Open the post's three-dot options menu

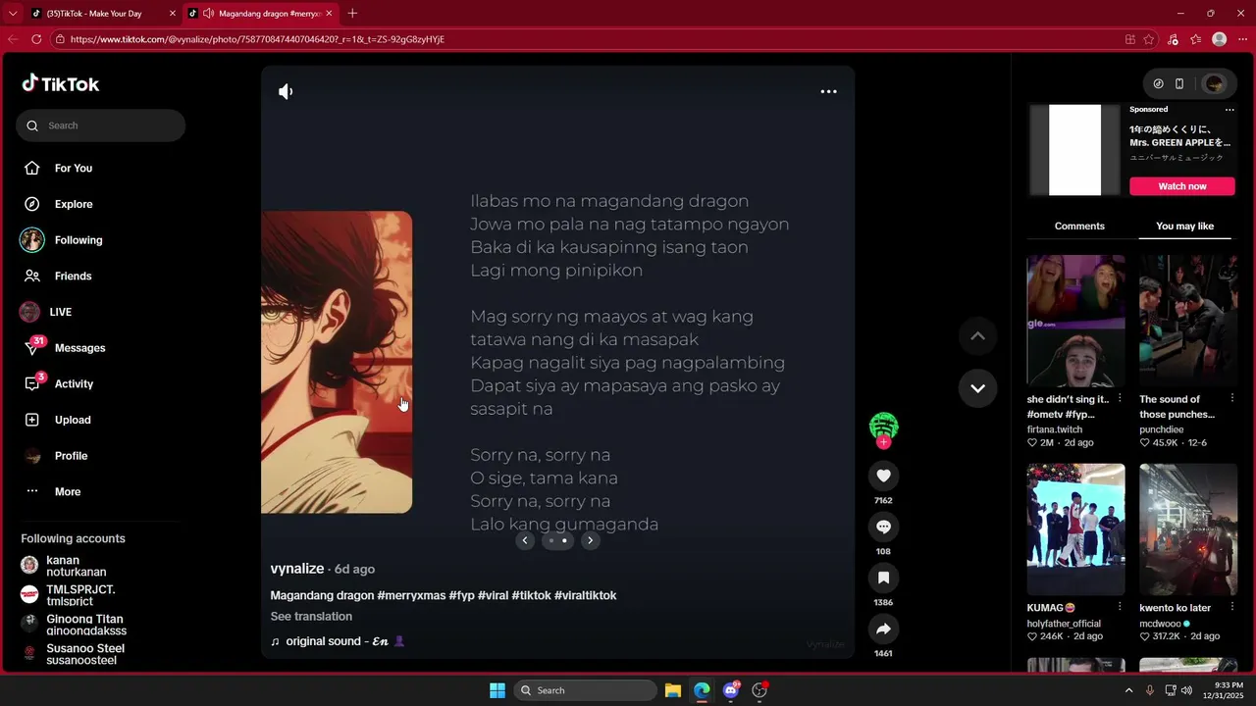[828, 91]
